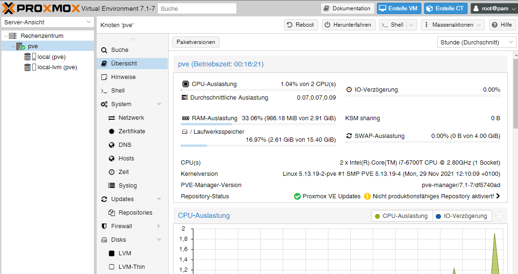Image resolution: width=518 pixels, height=274 pixels.
Task: Click the CPU chip icon beside CPU-Auslastung
Action: (x=185, y=84)
